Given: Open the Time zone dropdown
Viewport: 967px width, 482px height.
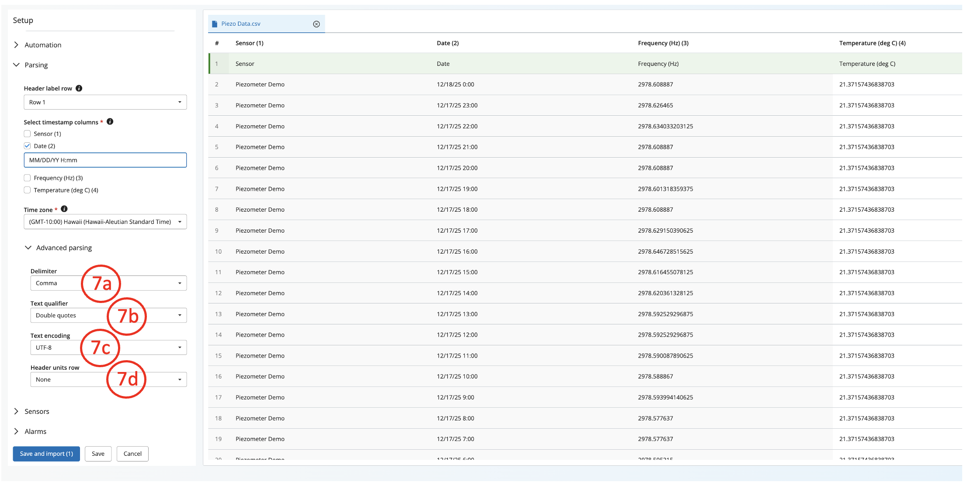Looking at the screenshot, I should pos(105,222).
